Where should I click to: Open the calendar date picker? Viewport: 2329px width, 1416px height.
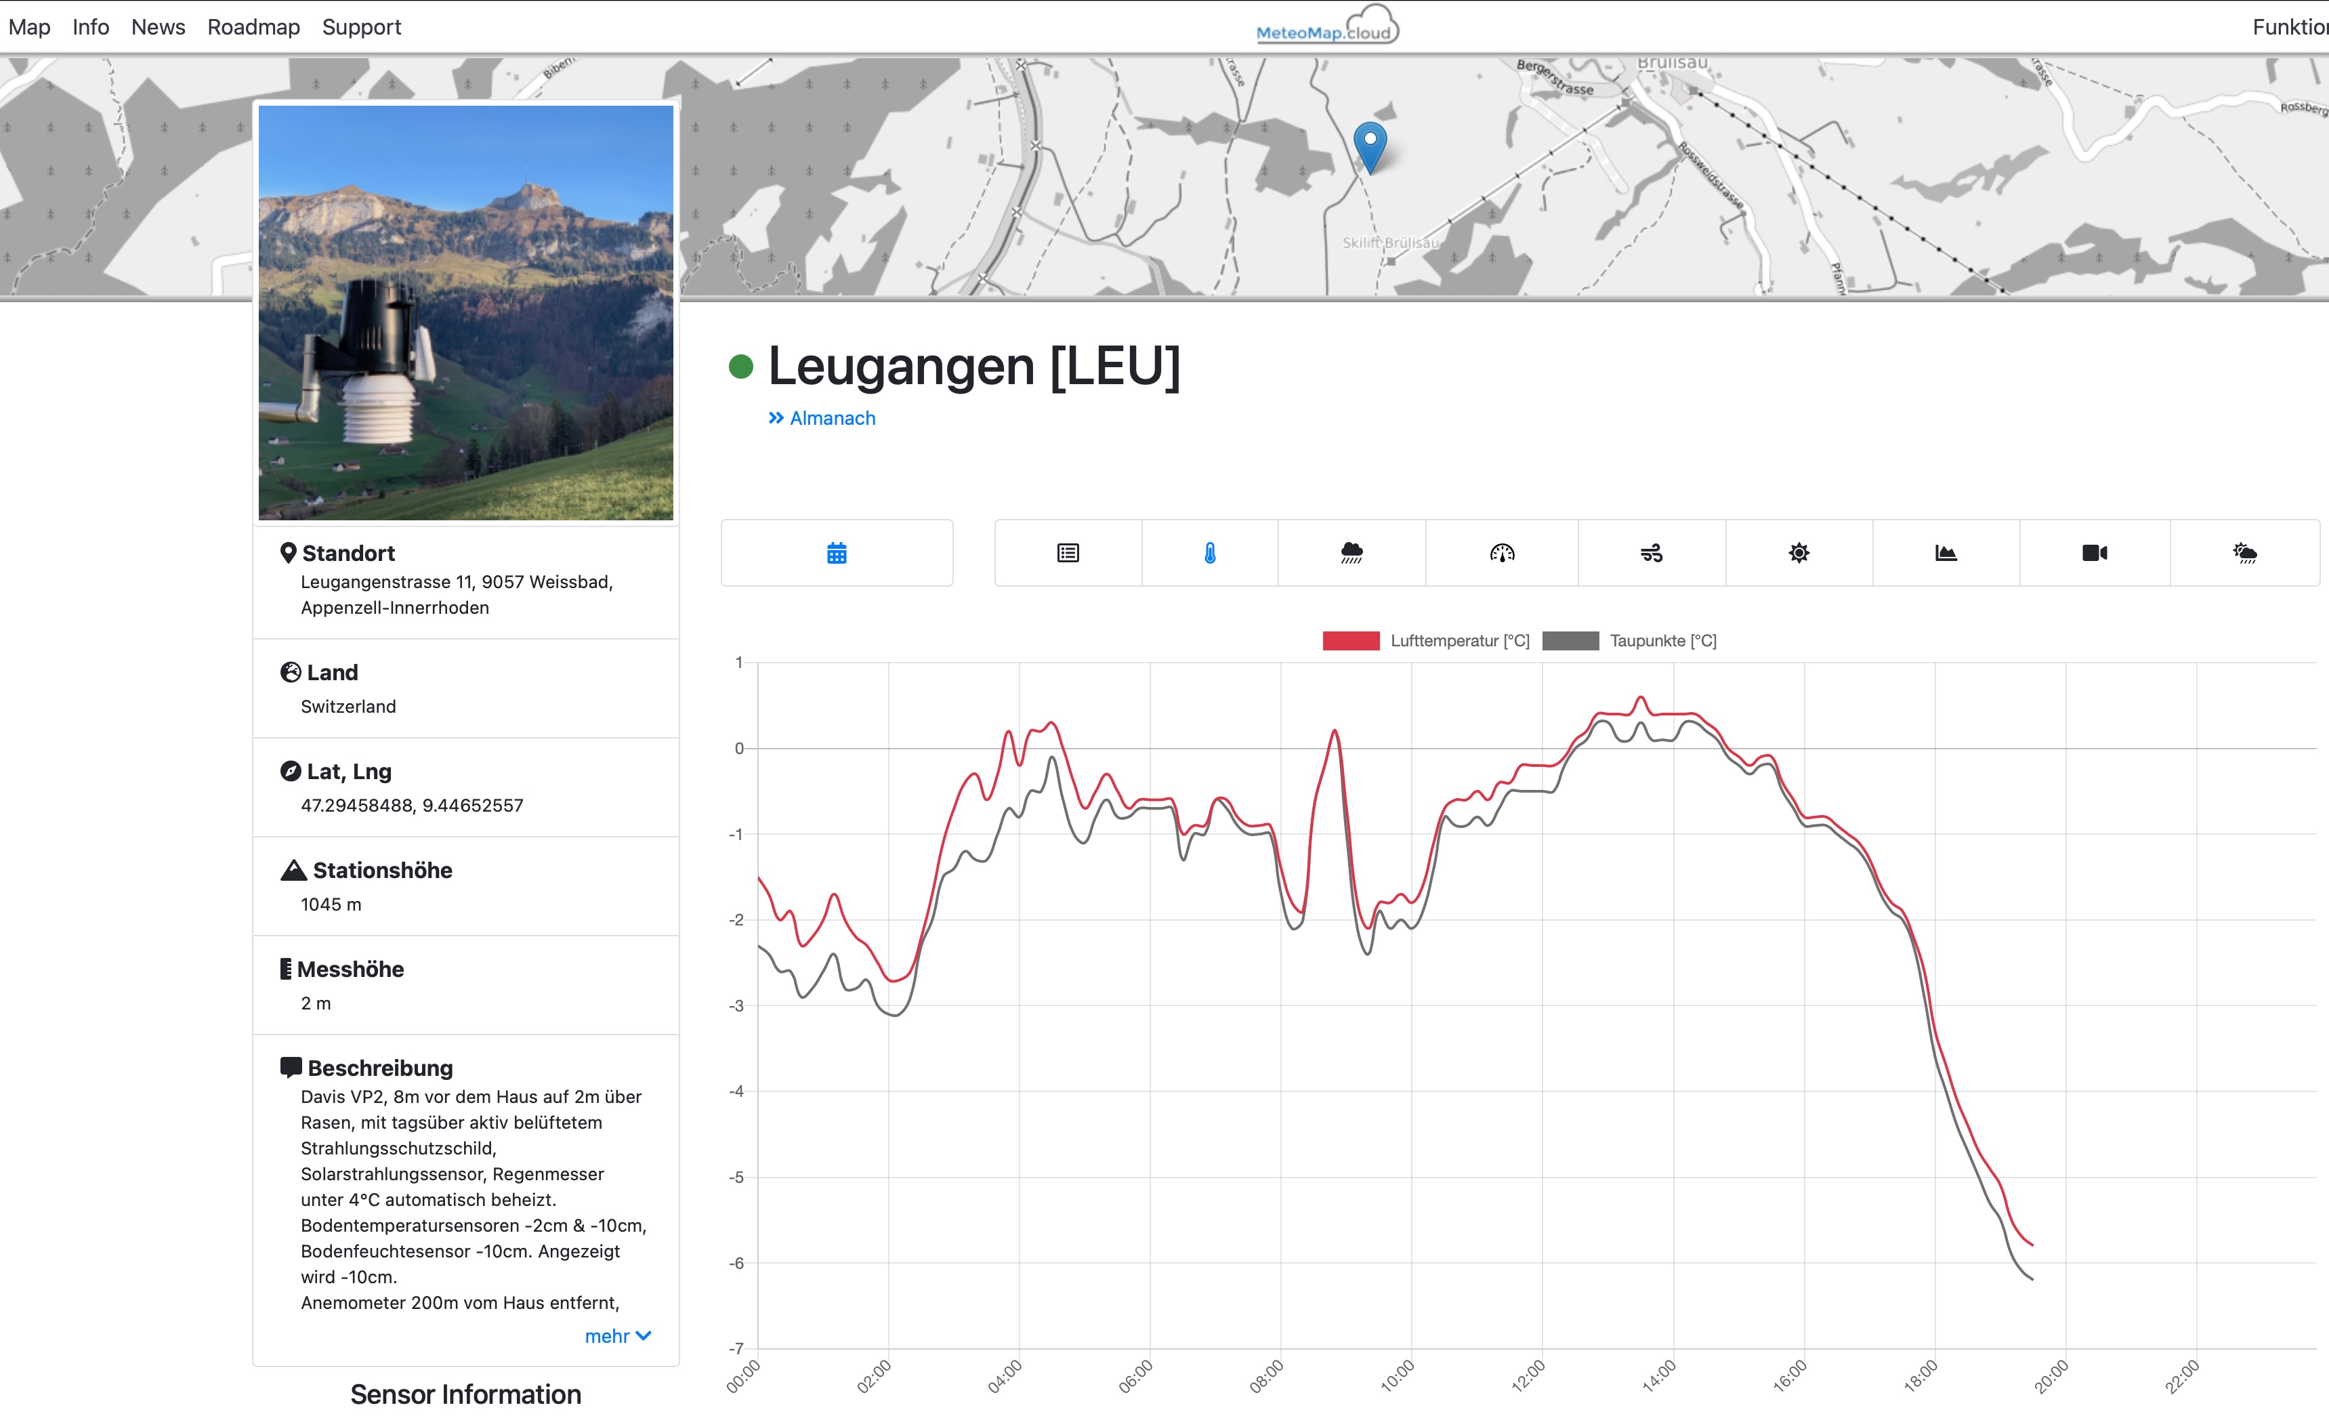837,553
